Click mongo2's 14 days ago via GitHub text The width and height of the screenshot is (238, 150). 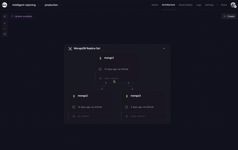(x=90, y=107)
